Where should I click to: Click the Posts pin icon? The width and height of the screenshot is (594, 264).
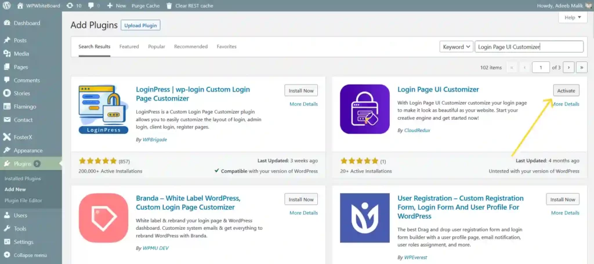pos(7,41)
